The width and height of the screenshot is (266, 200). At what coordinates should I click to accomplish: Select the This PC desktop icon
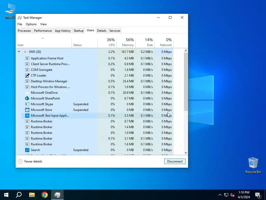click(x=10, y=11)
